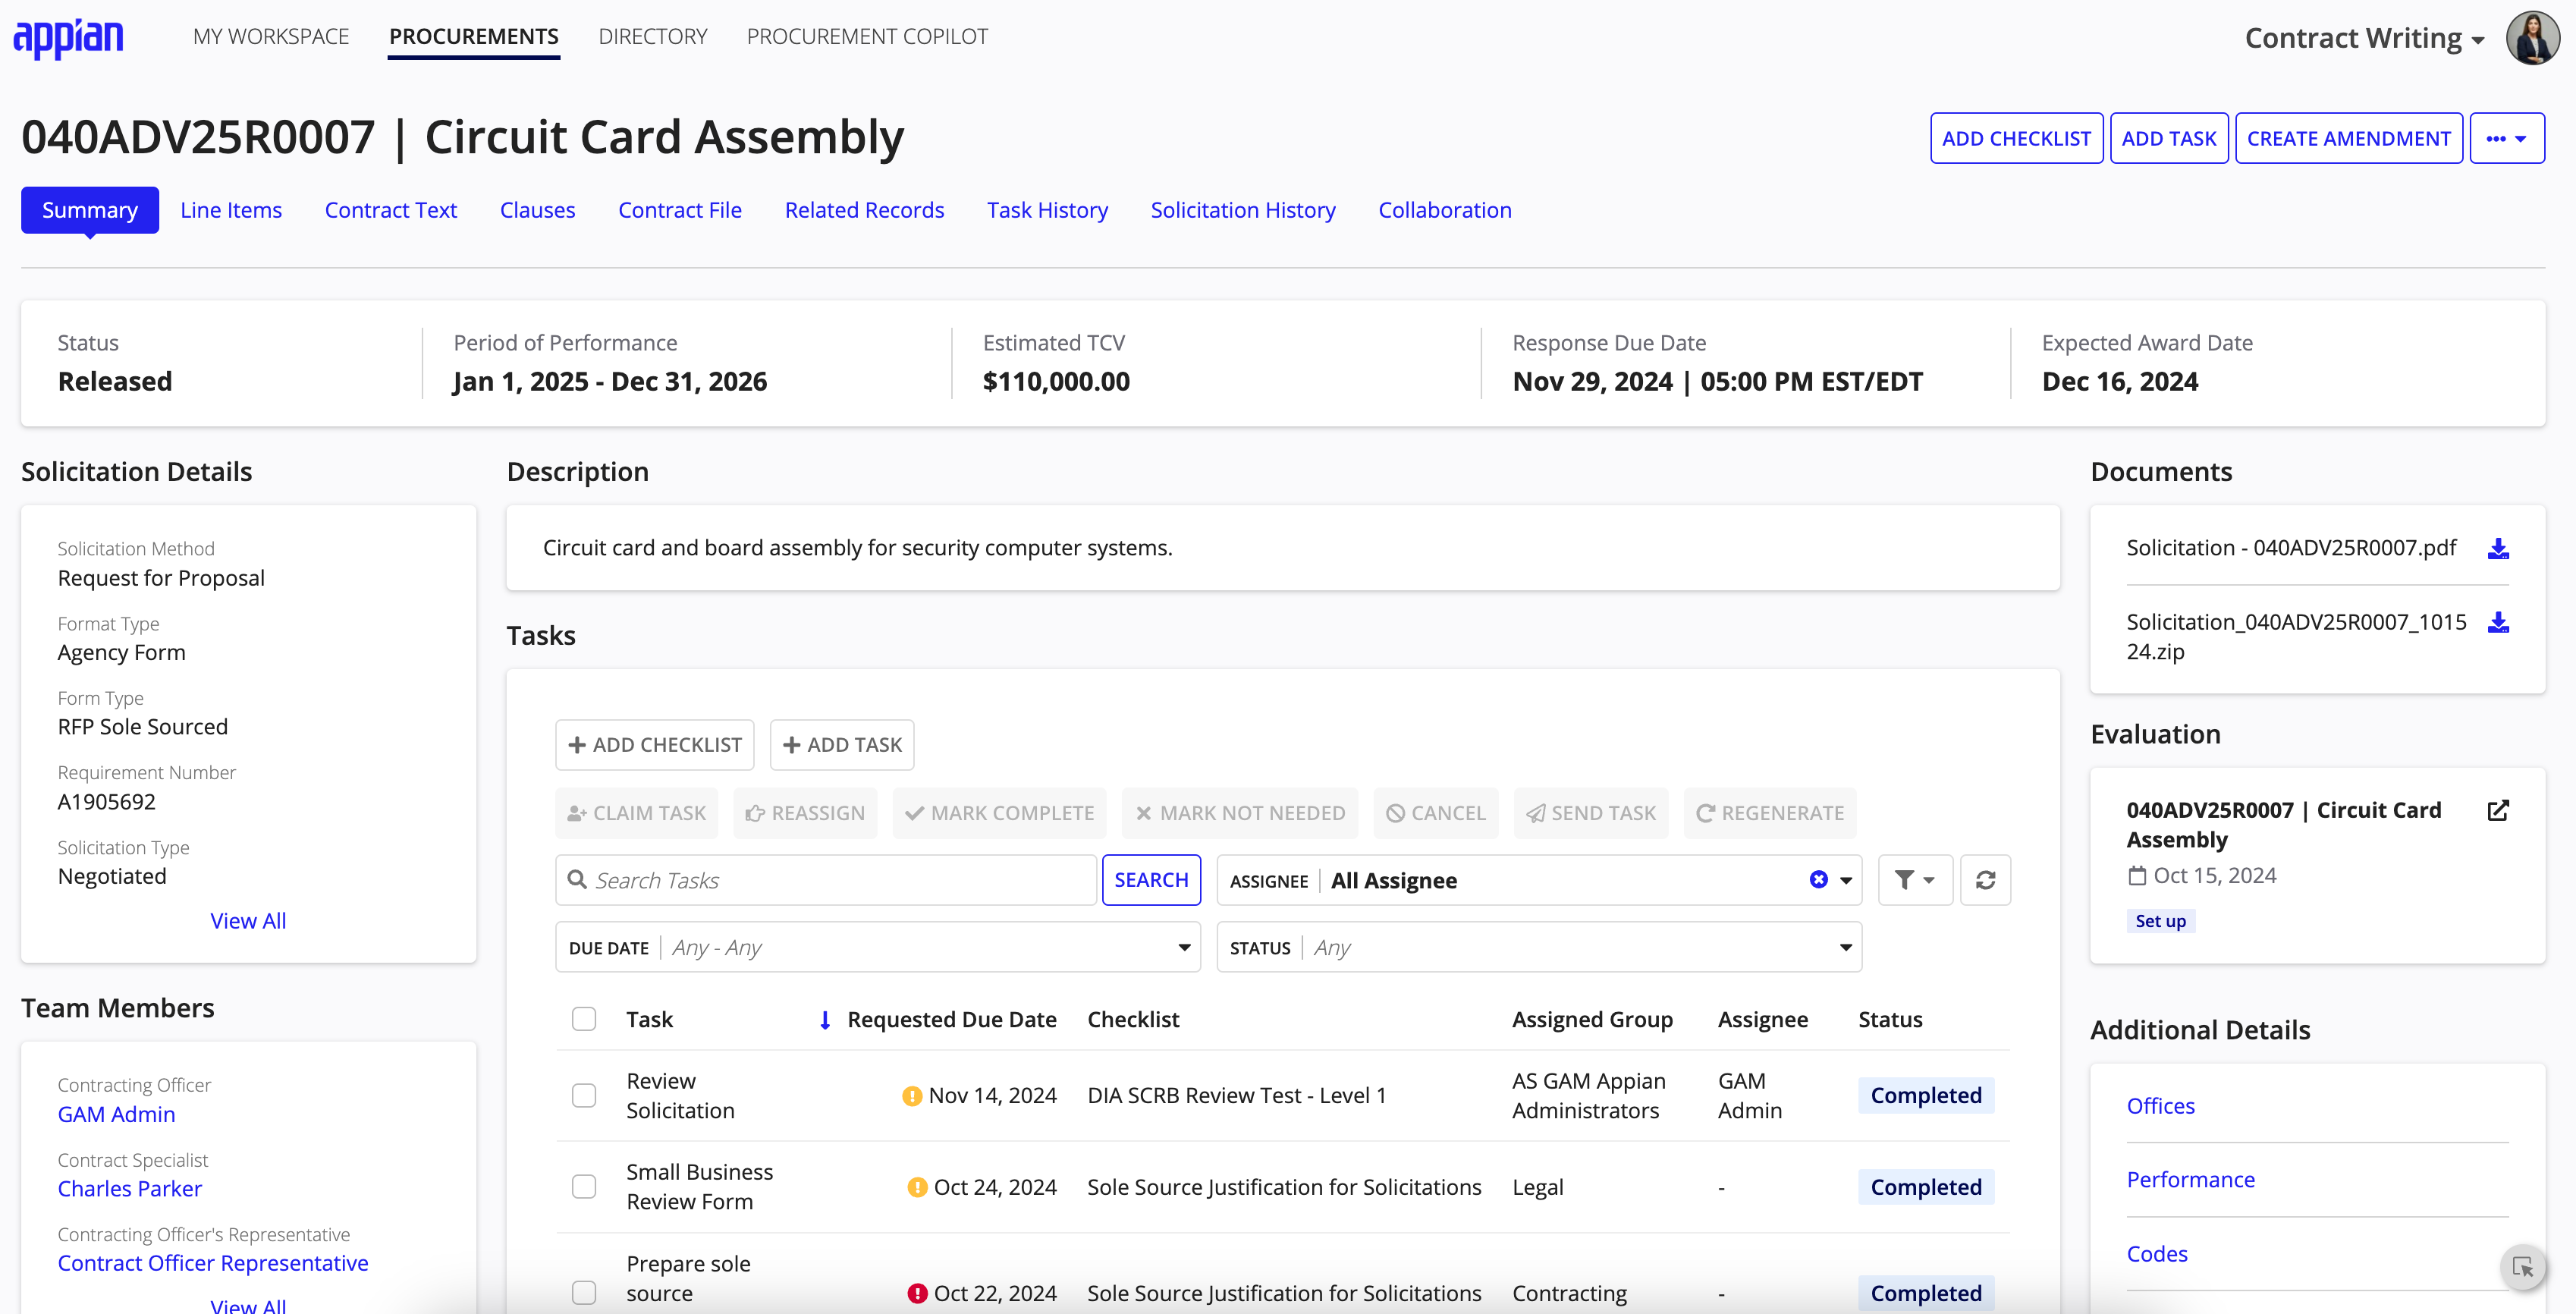Switch to the Contract Text tab
This screenshot has width=2576, height=1314.
coord(390,210)
